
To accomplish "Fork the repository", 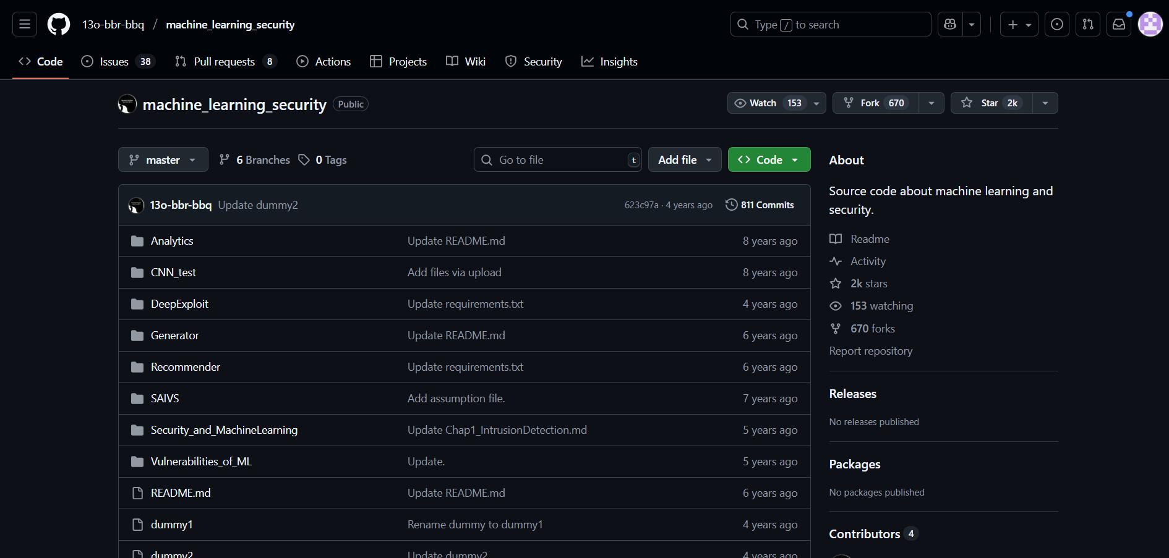I will pos(875,103).
